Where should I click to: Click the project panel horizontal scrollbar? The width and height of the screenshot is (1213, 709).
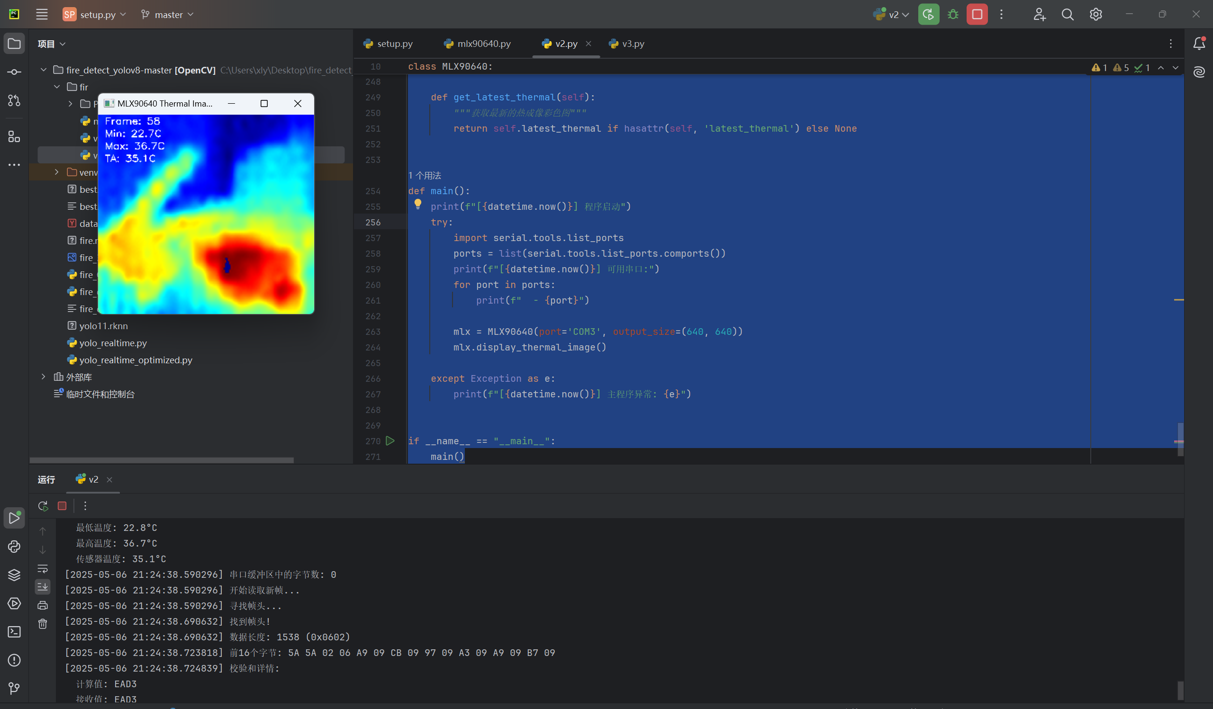[x=161, y=460]
